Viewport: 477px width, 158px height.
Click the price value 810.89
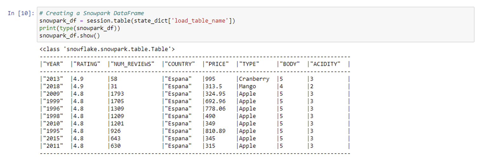pos(215,131)
